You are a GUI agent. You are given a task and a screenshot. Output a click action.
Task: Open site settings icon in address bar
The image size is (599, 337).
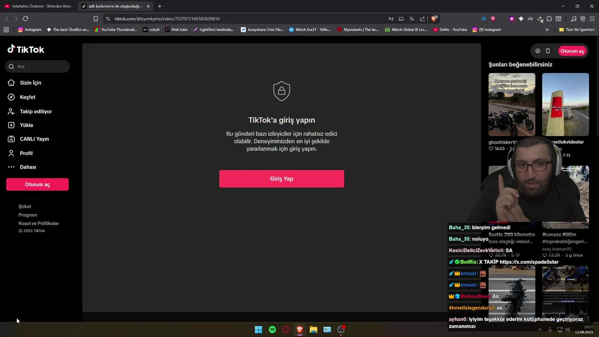click(108, 19)
